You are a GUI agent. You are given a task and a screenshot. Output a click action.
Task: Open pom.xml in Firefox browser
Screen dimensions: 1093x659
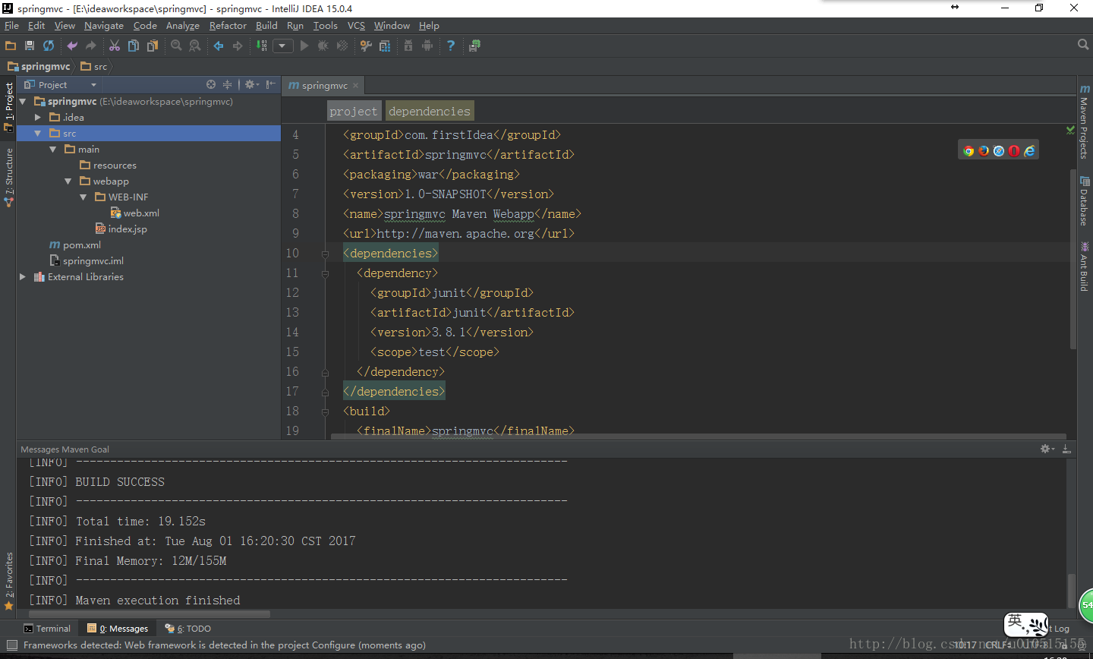pos(984,151)
